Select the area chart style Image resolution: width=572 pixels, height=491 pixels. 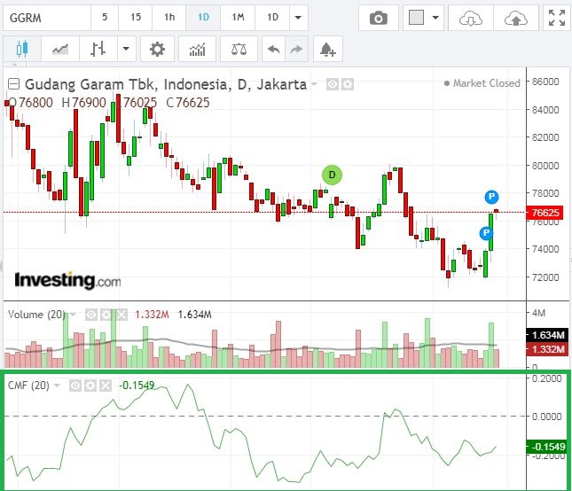[60, 49]
